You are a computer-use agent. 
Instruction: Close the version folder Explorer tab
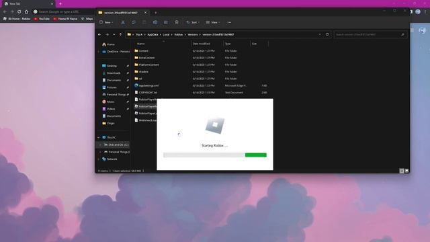[x=146, y=13]
